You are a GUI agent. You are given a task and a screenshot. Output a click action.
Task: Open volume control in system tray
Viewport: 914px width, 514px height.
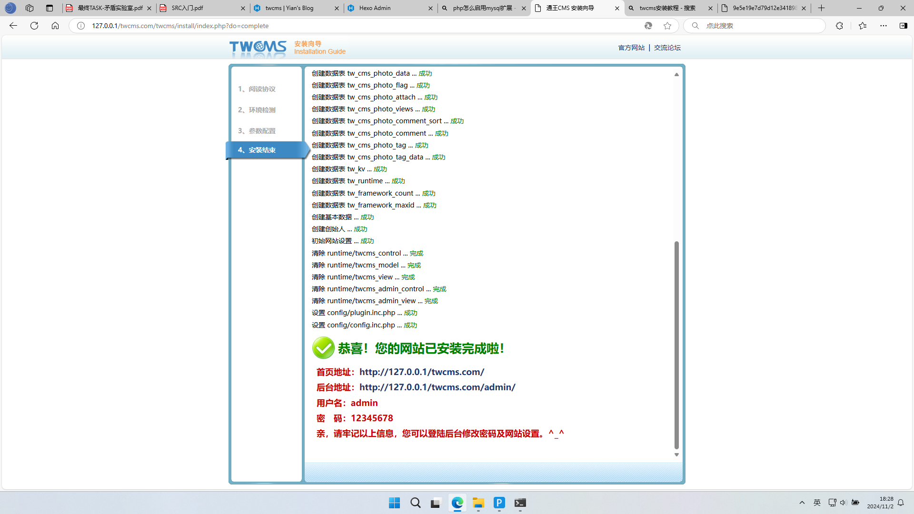843,503
